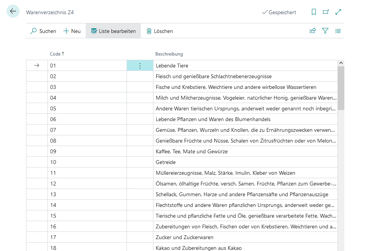The image size is (370, 251).
Task: Open the filter pane funnel icon
Action: tap(325, 31)
